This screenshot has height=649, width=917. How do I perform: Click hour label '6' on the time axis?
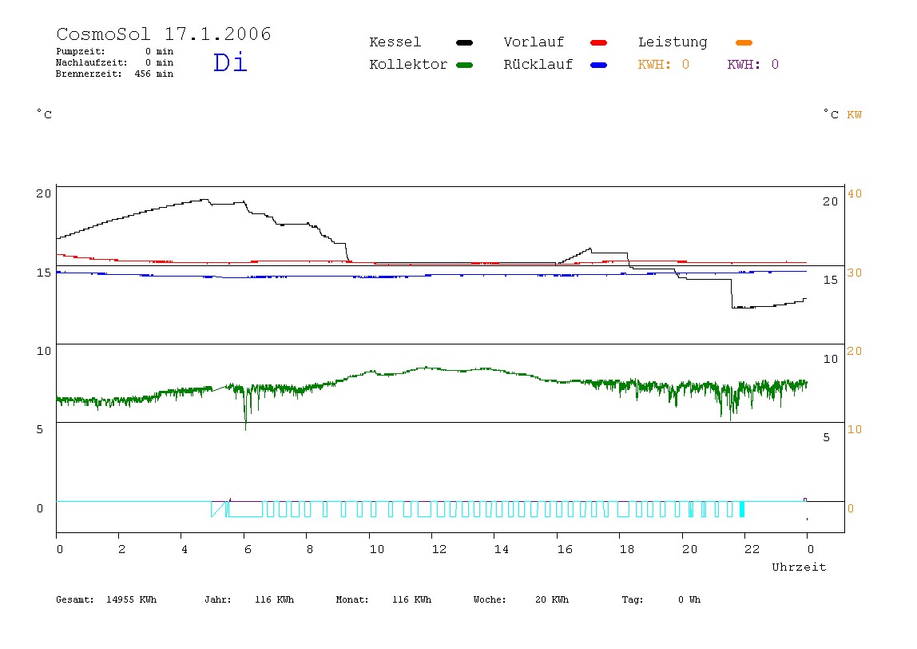pyautogui.click(x=248, y=550)
